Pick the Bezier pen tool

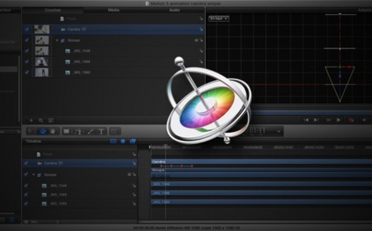(79, 131)
